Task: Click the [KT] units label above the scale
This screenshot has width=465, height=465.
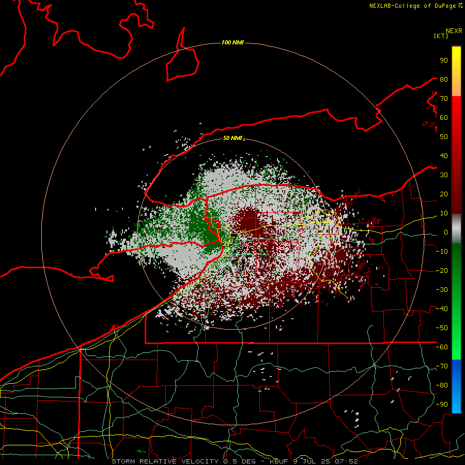Action: tap(441, 36)
